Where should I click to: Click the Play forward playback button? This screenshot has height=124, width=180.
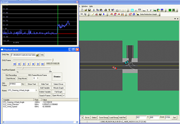(28, 64)
